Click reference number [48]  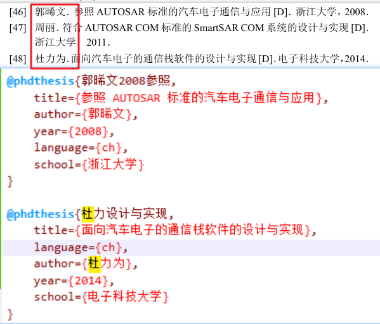(18, 58)
